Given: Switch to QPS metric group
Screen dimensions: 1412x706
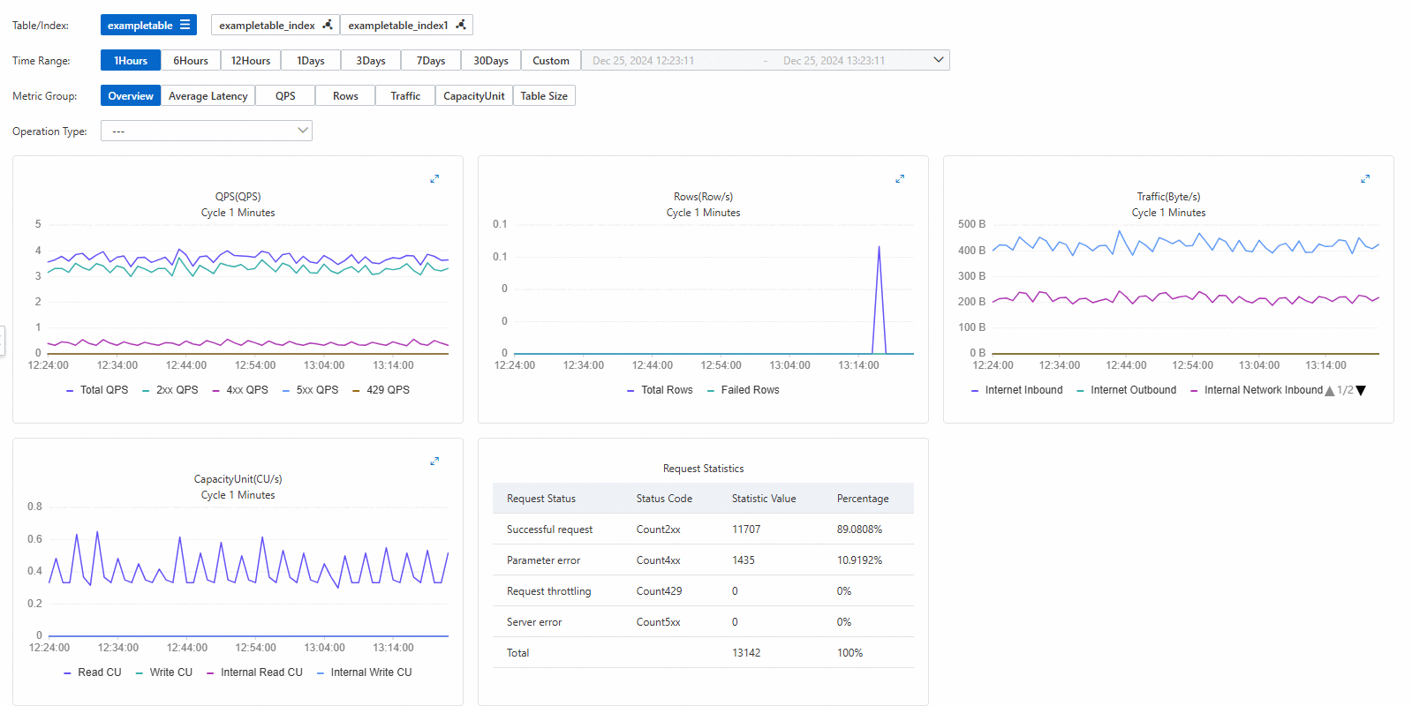Looking at the screenshot, I should 285,95.
